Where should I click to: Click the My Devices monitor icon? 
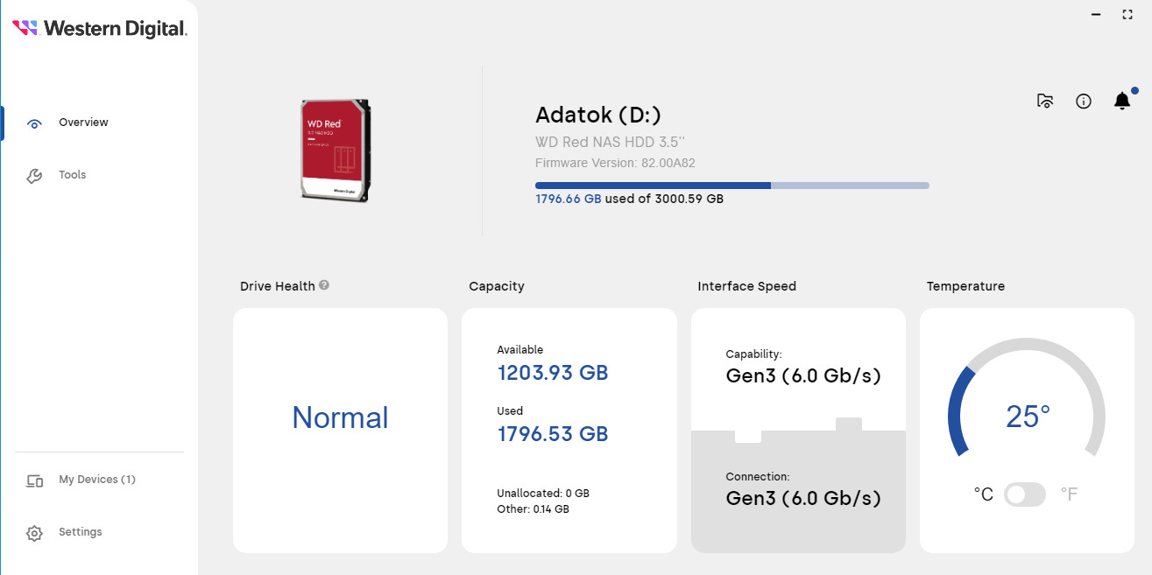(35, 480)
